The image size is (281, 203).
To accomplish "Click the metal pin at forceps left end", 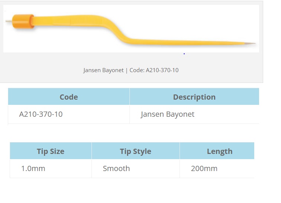I will pyautogui.click(x=9, y=21).
